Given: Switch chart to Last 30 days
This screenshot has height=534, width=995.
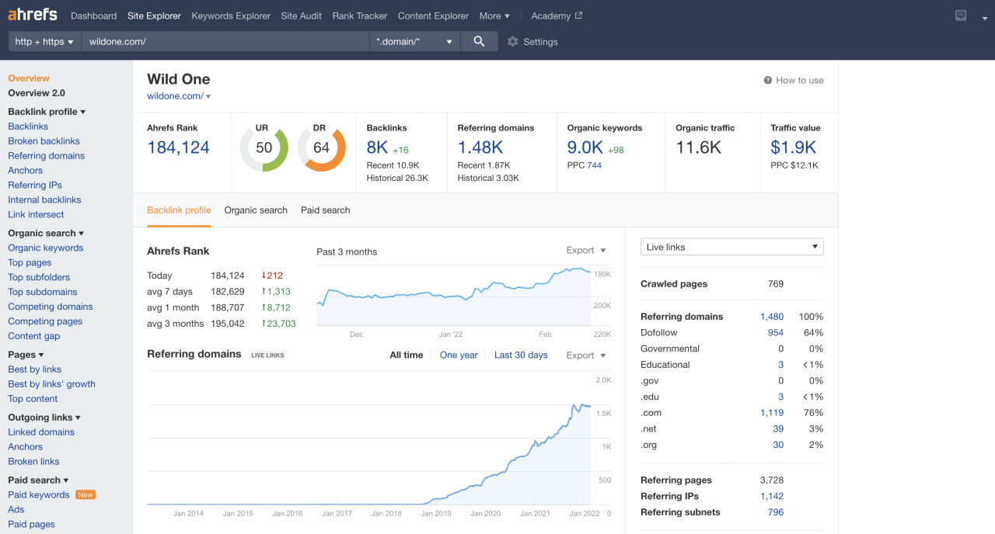Looking at the screenshot, I should 521,355.
